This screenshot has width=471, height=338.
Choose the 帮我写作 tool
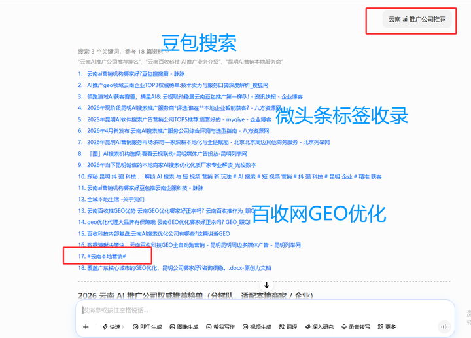[x=220, y=327]
